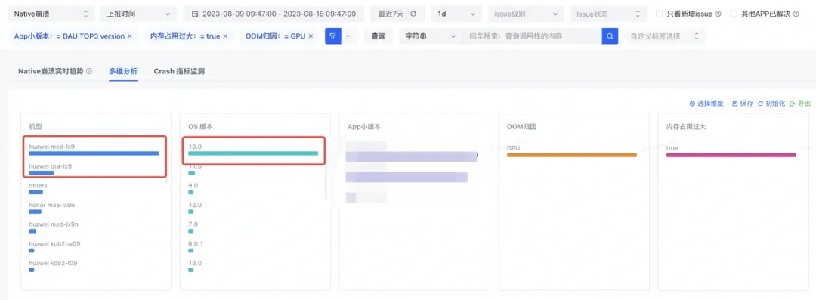Select others in 机型 list
Viewport: 816px width, 300px height.
[38, 185]
